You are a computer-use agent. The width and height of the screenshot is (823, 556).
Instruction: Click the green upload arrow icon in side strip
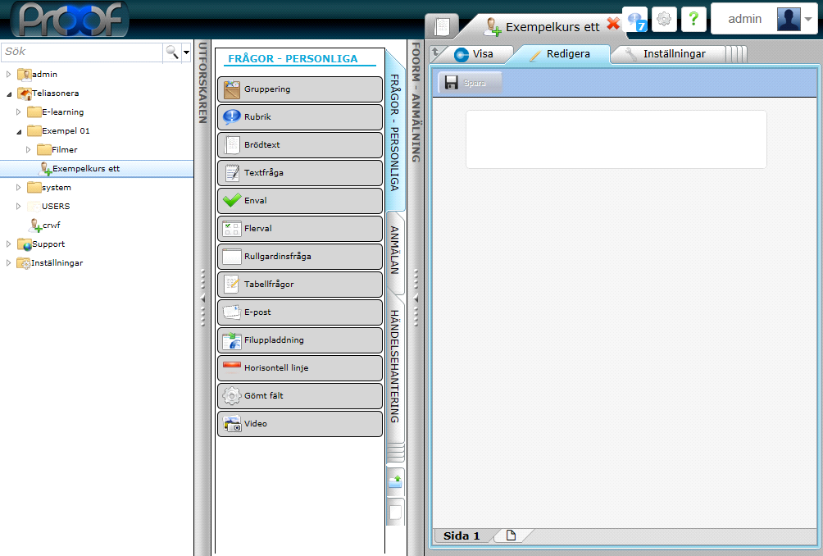[395, 481]
